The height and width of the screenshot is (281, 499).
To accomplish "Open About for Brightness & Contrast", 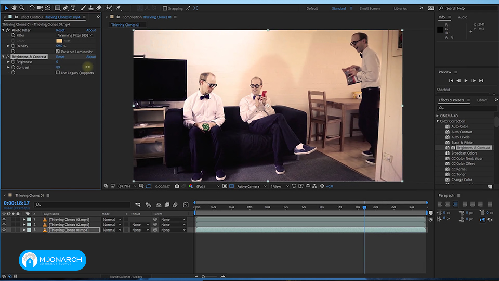I will click(90, 57).
